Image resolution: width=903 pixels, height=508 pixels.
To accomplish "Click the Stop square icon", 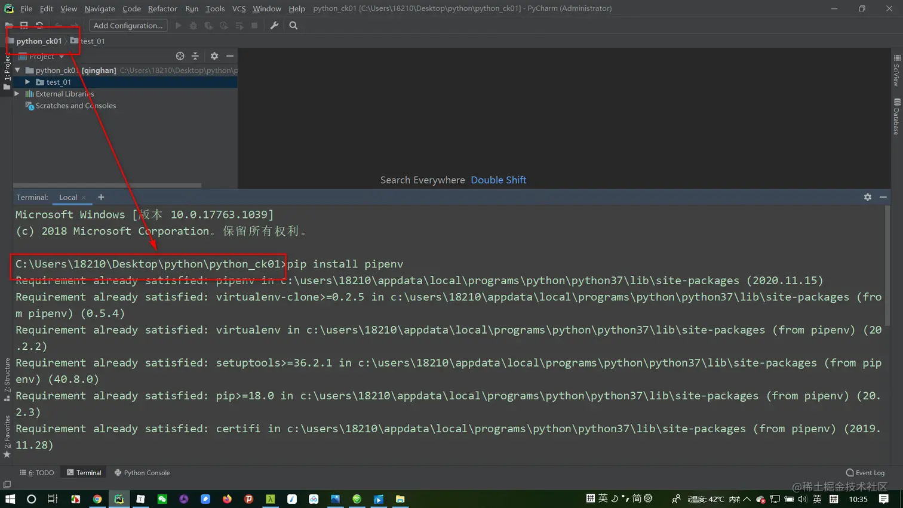I will click(254, 26).
